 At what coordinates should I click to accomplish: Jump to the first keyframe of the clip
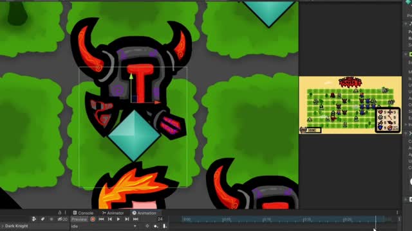(101, 219)
